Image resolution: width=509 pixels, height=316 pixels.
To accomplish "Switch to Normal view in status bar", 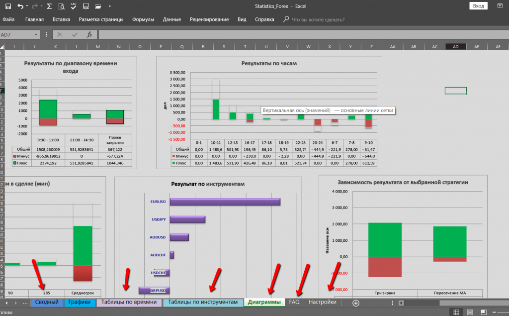I will coord(457,312).
